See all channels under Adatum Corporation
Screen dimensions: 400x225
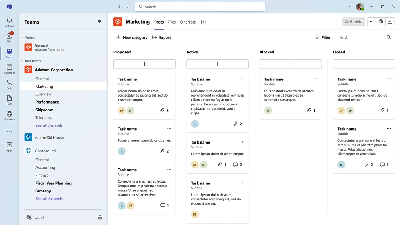point(49,125)
